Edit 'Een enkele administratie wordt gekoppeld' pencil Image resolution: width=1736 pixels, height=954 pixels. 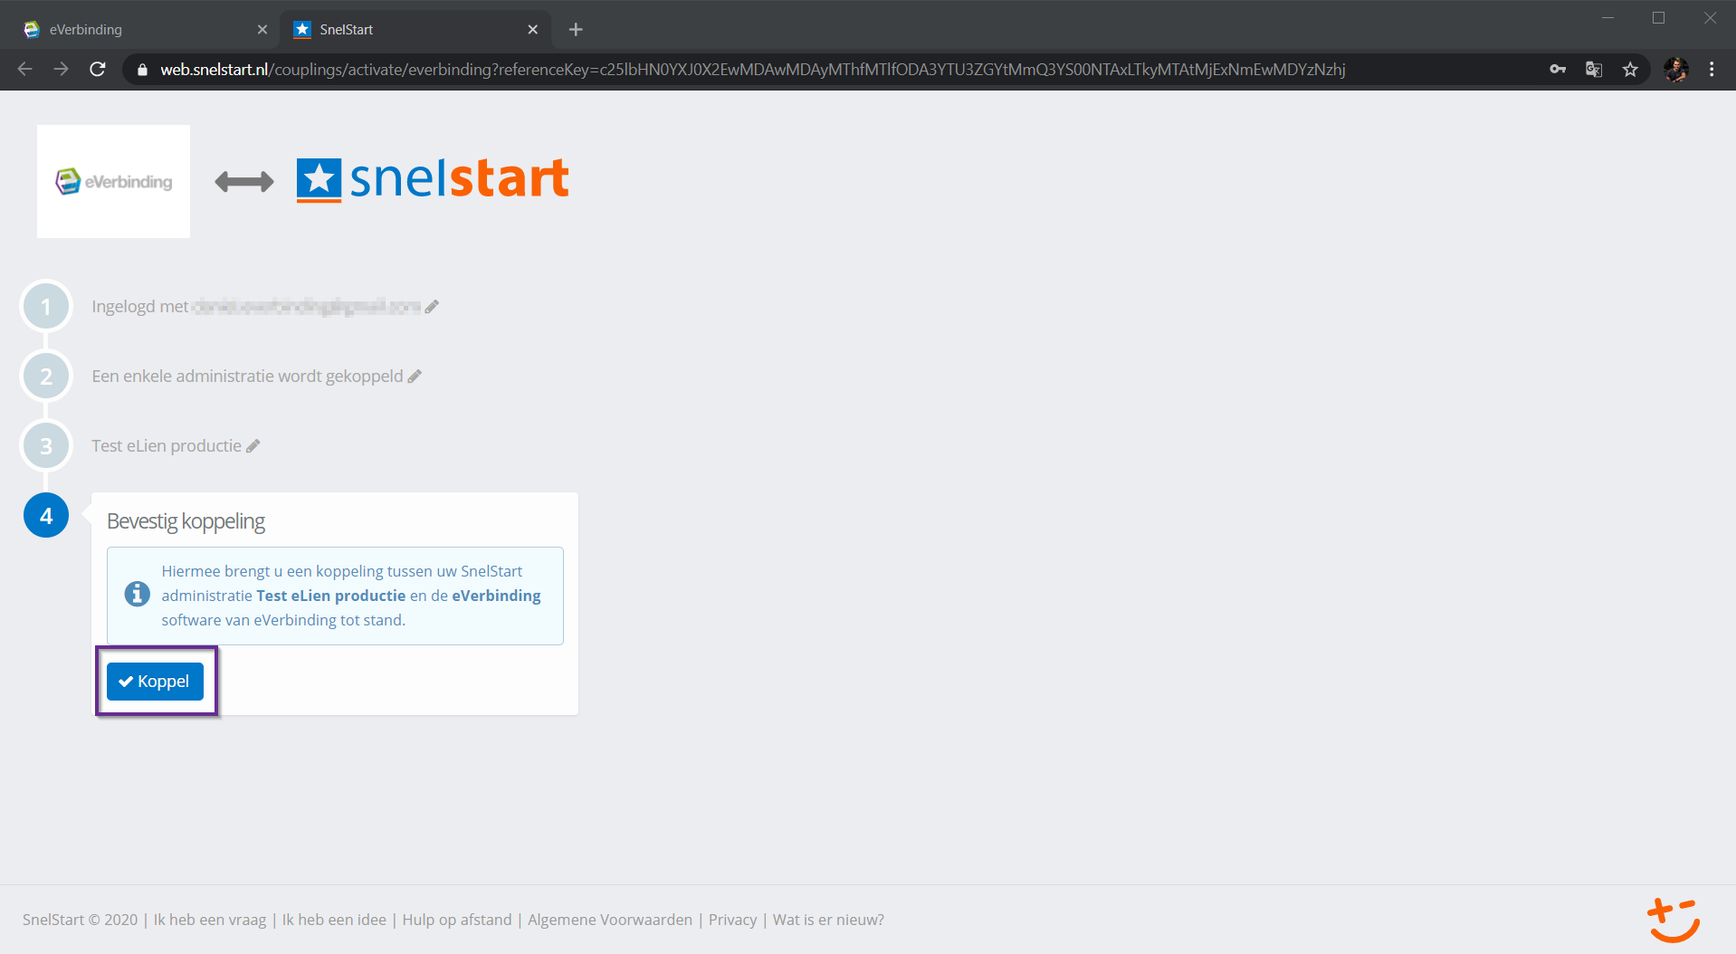pyautogui.click(x=415, y=377)
